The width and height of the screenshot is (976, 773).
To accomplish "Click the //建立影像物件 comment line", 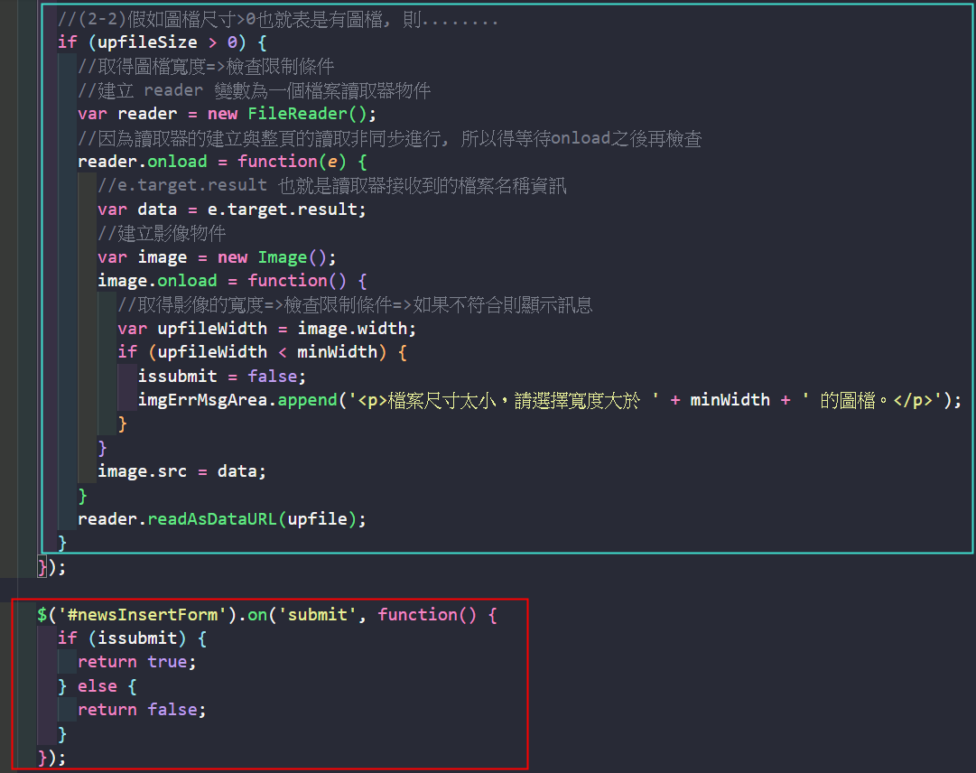I will [162, 233].
